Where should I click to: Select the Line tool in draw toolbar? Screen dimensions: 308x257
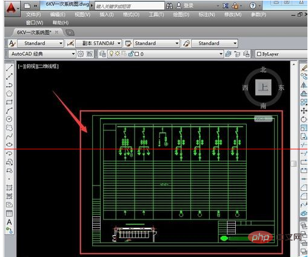[9, 68]
